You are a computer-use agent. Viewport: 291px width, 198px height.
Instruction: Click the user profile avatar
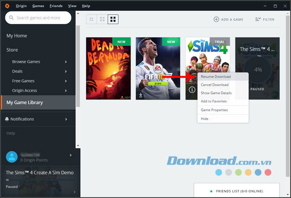click(x=12, y=157)
